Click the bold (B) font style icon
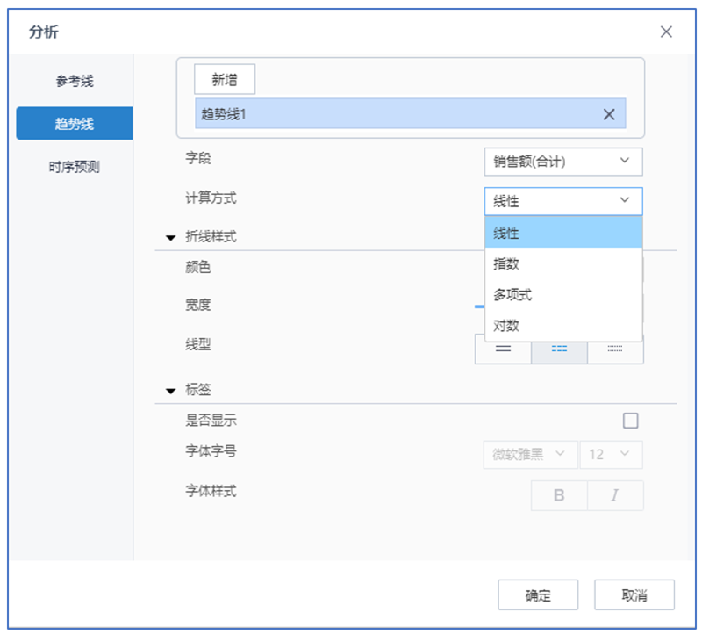This screenshot has width=702, height=634. click(x=559, y=495)
